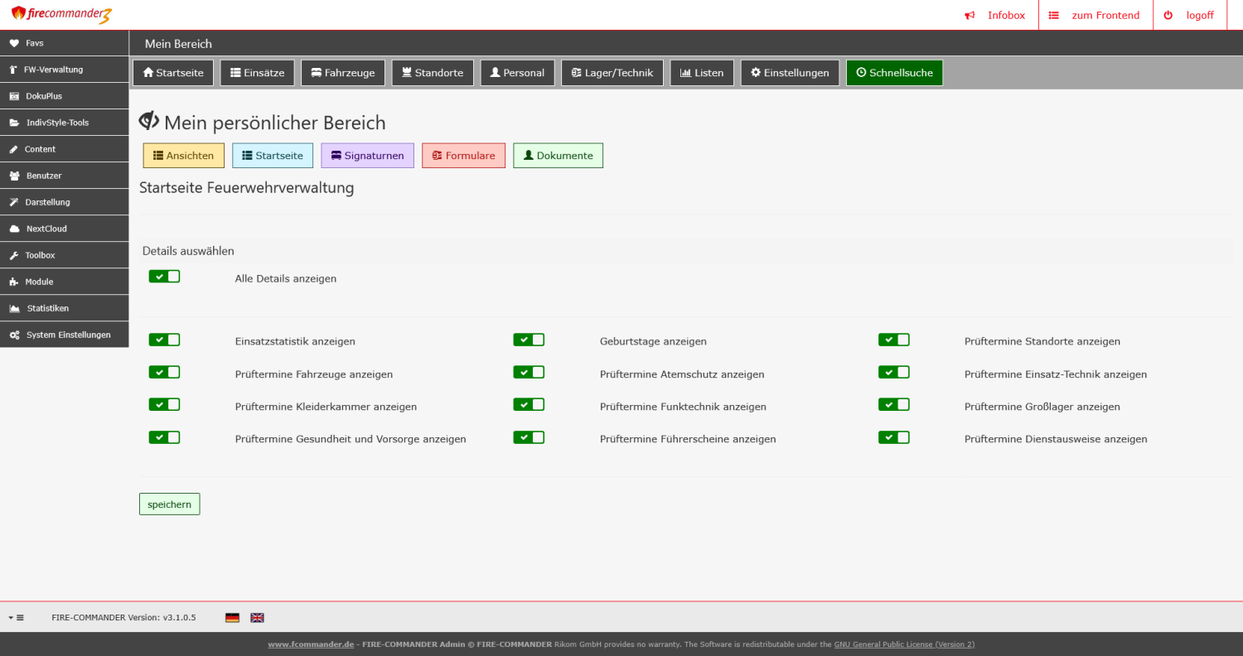Click the firecommander logo
This screenshot has width=1243, height=656.
pos(61,15)
